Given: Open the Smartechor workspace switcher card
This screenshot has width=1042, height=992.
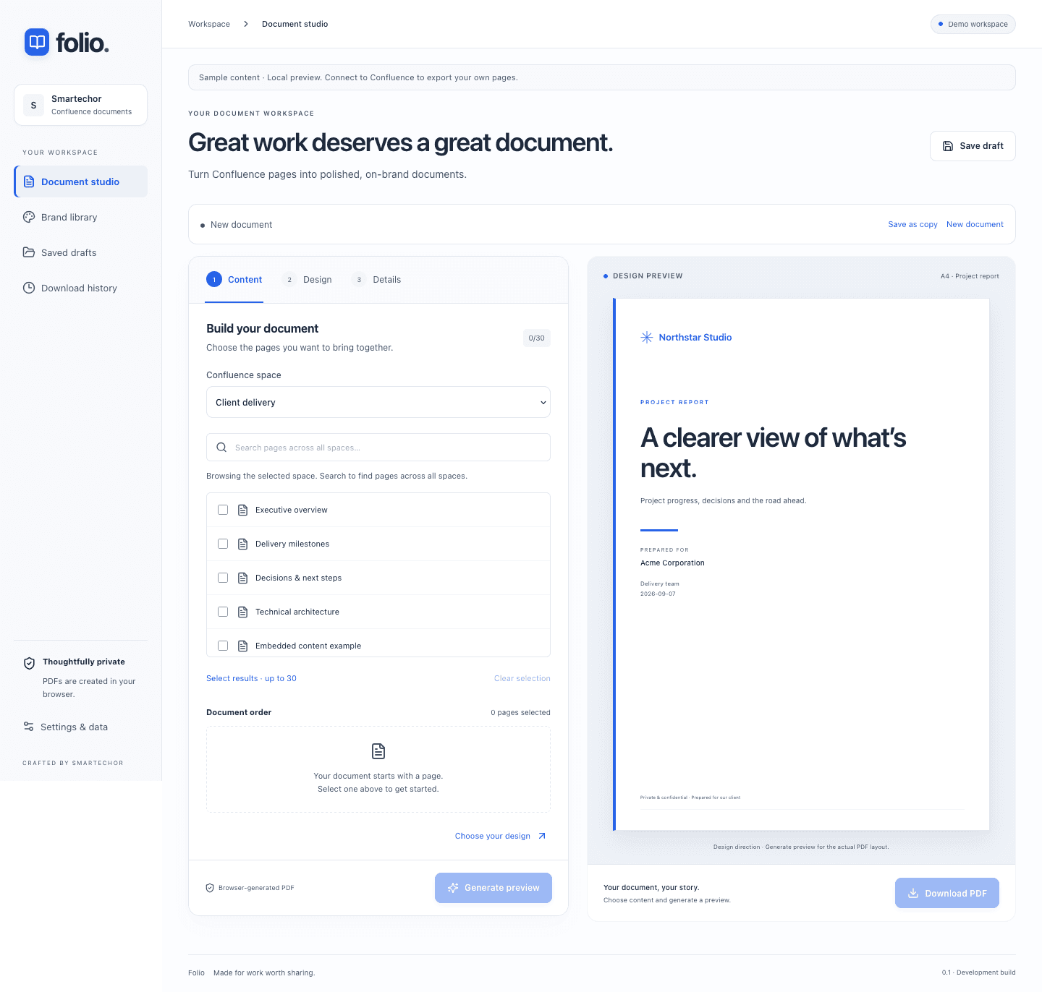Looking at the screenshot, I should pyautogui.click(x=80, y=105).
